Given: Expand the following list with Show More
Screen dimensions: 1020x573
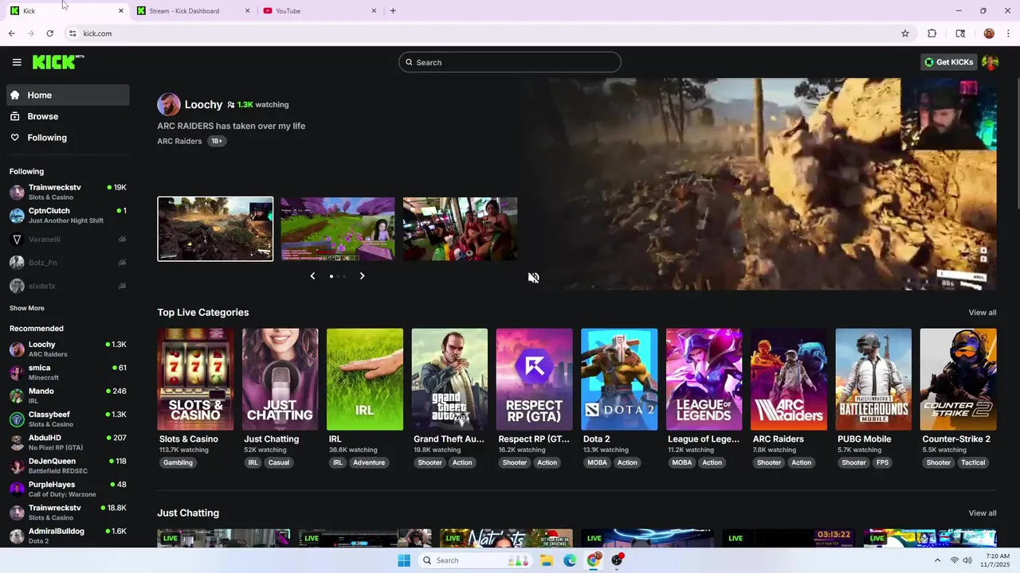Looking at the screenshot, I should 27,308.
